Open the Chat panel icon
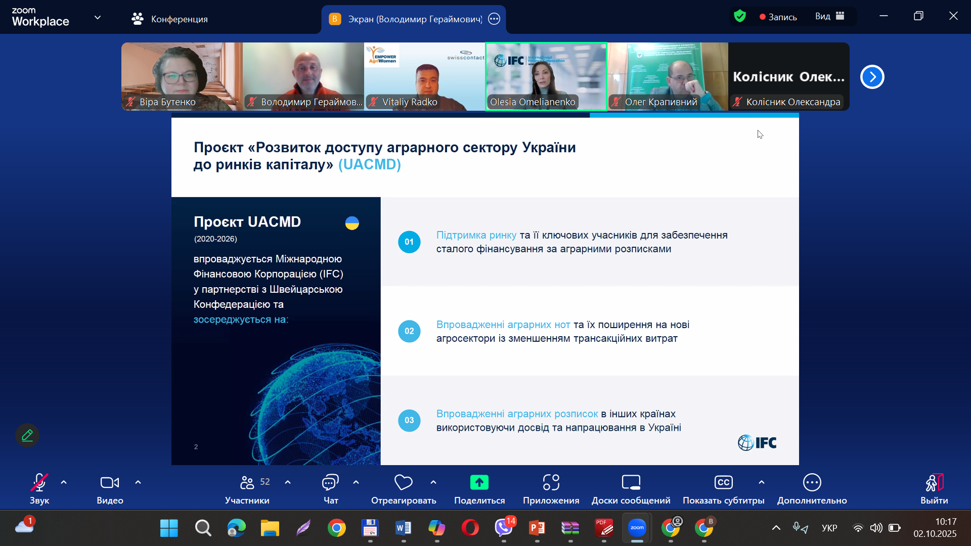This screenshot has height=546, width=971. click(x=330, y=483)
